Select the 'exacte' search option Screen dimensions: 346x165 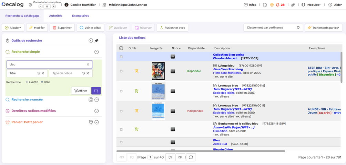pos(27,82)
